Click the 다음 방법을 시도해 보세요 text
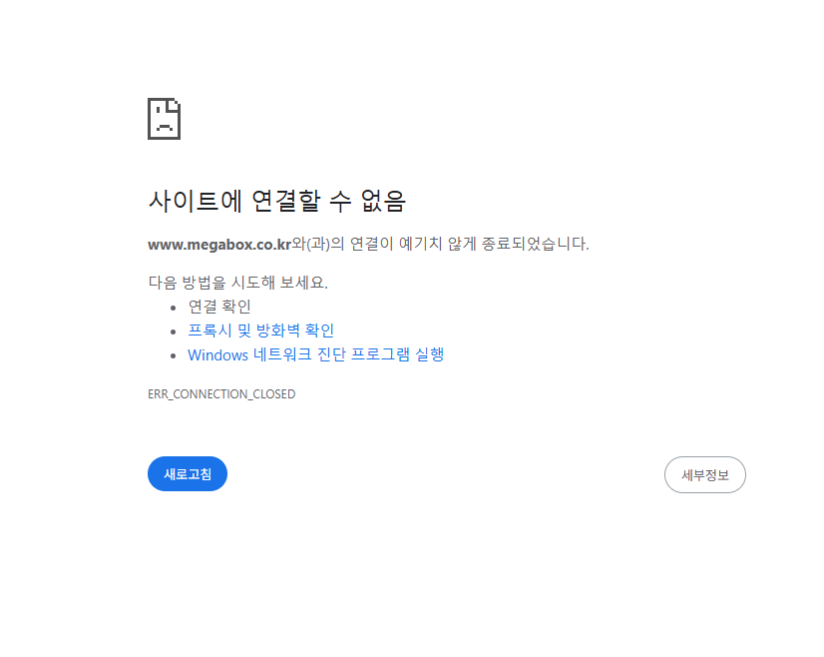The image size is (824, 657). point(238,283)
